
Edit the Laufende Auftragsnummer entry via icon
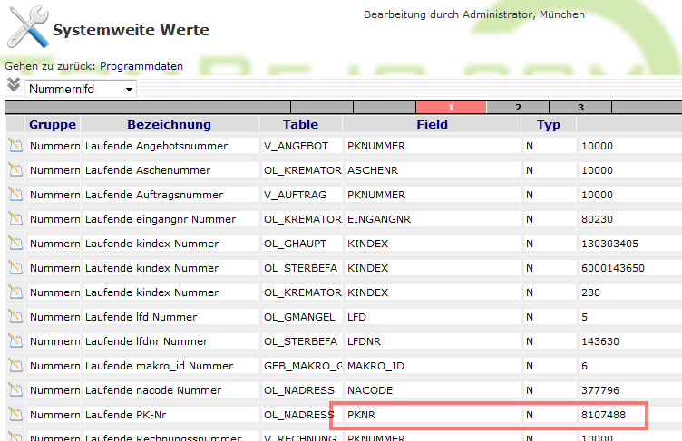coord(15,195)
